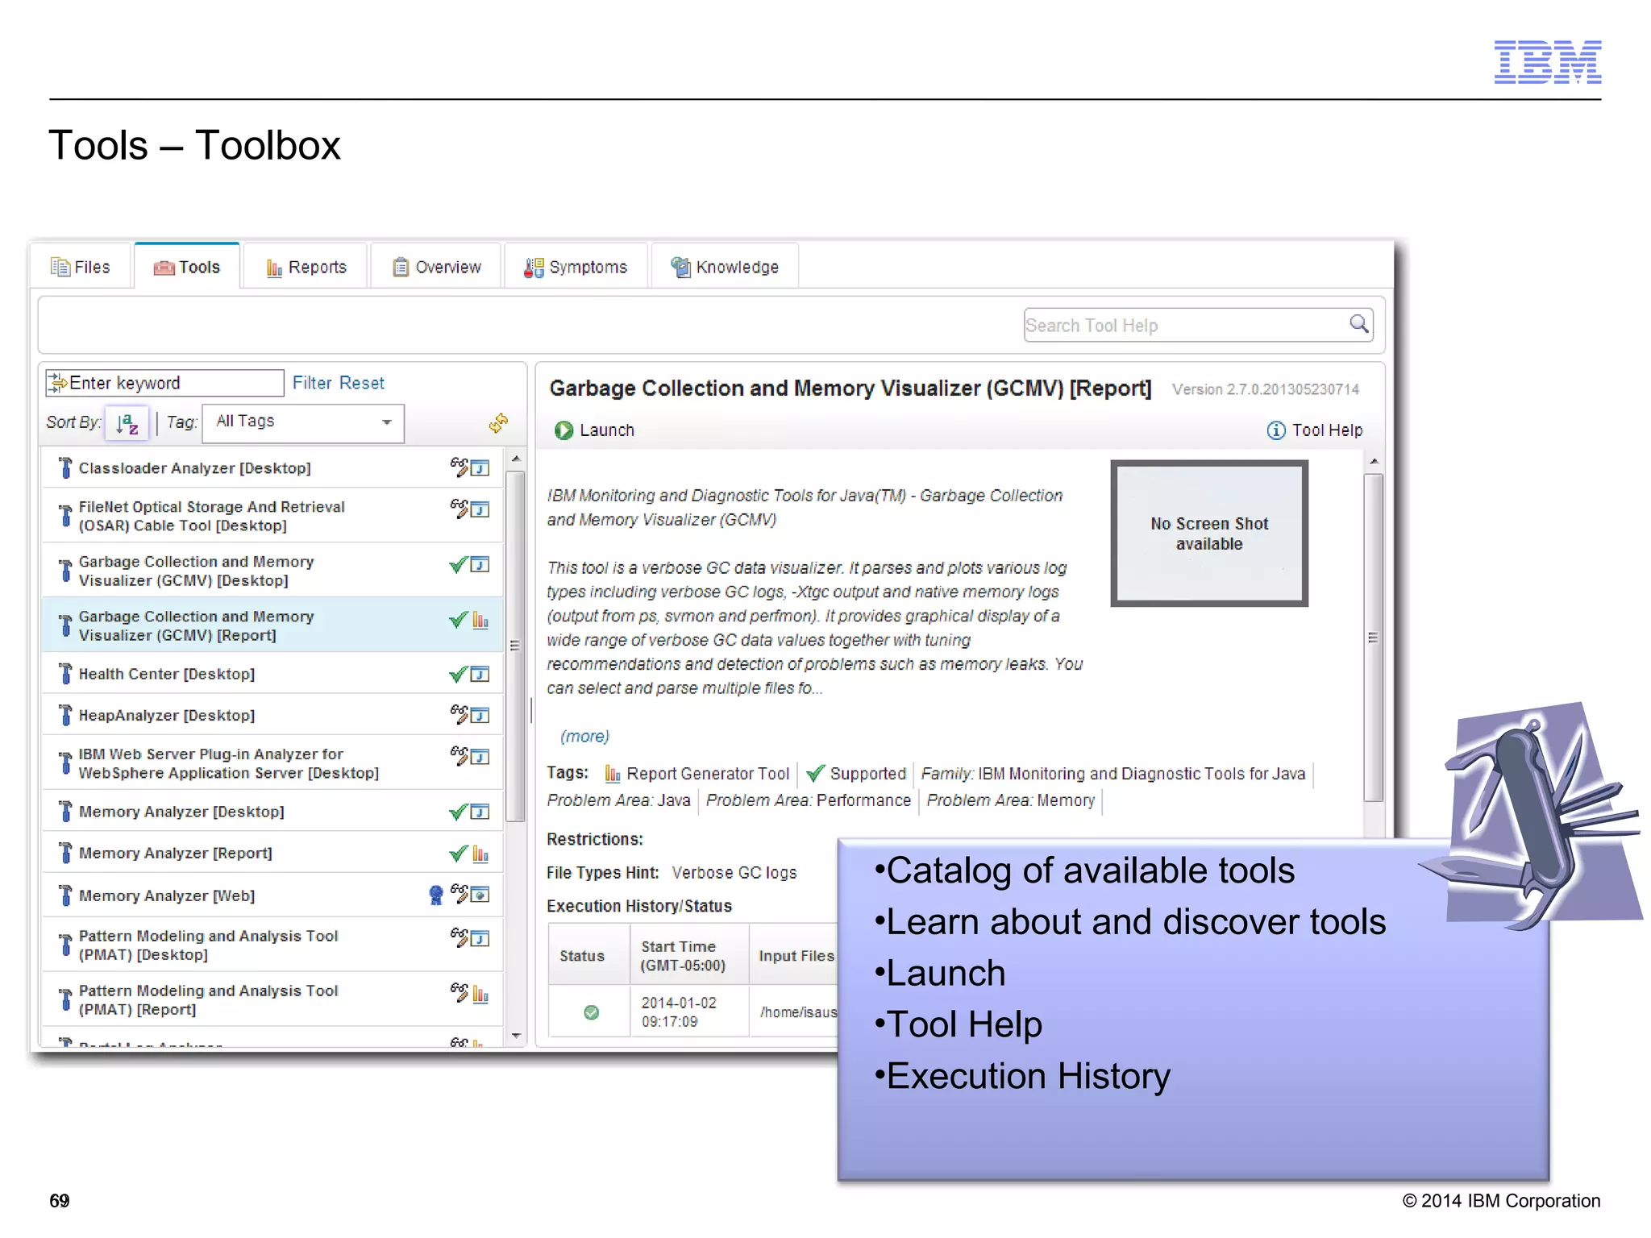
Task: Toggle the A-Z sort order button
Action: (127, 422)
